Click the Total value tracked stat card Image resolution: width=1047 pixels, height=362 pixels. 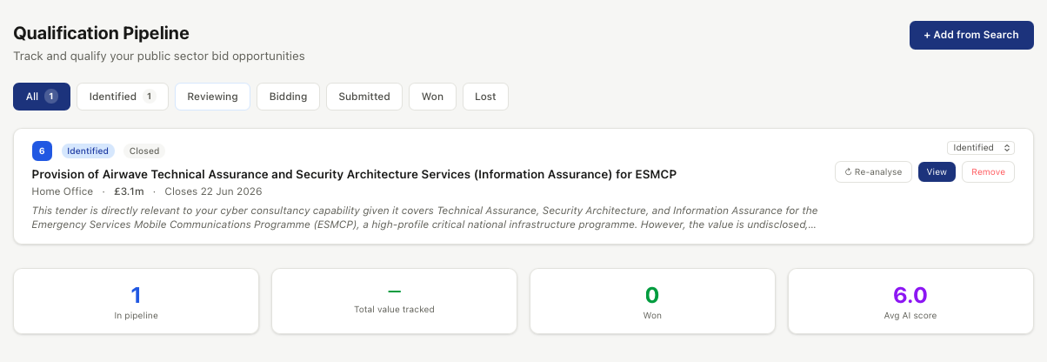pos(394,301)
